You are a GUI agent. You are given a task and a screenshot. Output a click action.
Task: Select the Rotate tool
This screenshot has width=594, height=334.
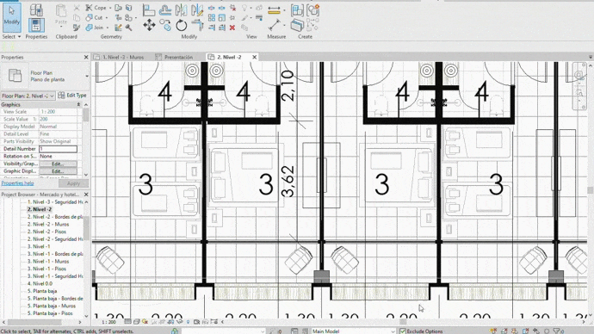pyautogui.click(x=182, y=25)
